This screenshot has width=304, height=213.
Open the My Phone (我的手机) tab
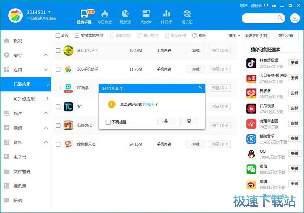tap(84, 17)
